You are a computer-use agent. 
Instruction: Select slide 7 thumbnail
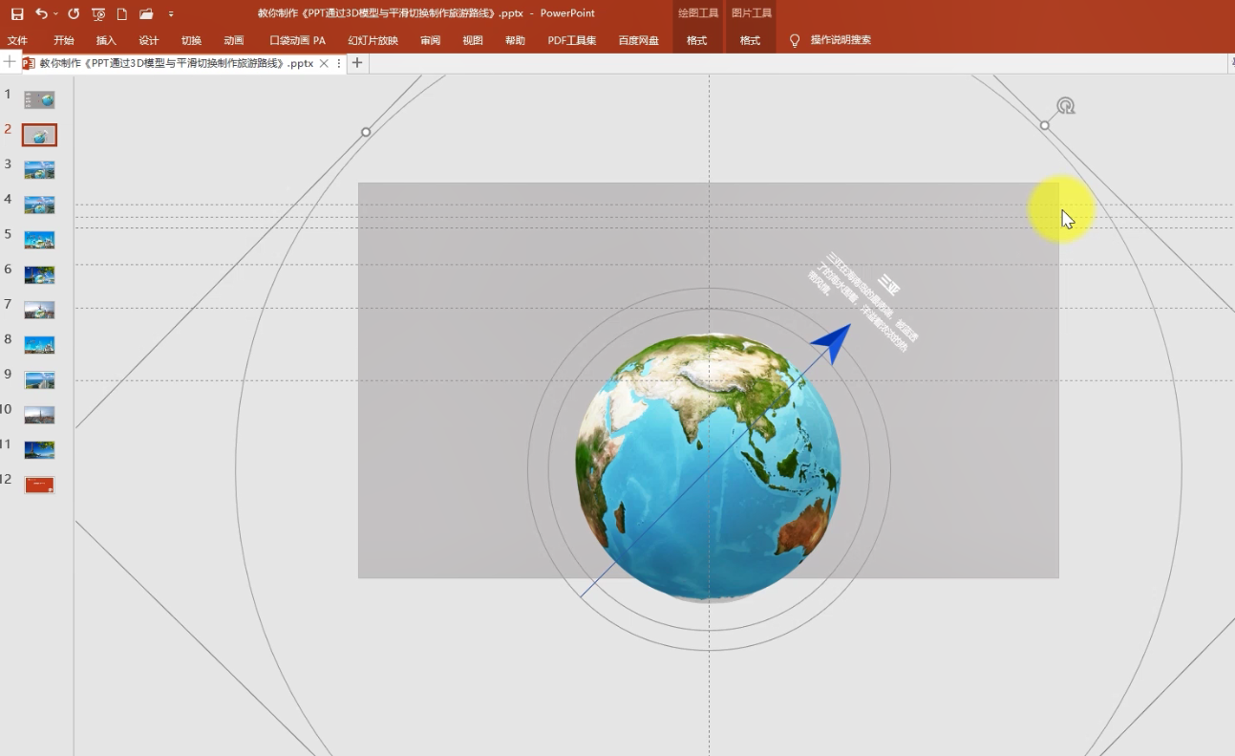(x=39, y=310)
